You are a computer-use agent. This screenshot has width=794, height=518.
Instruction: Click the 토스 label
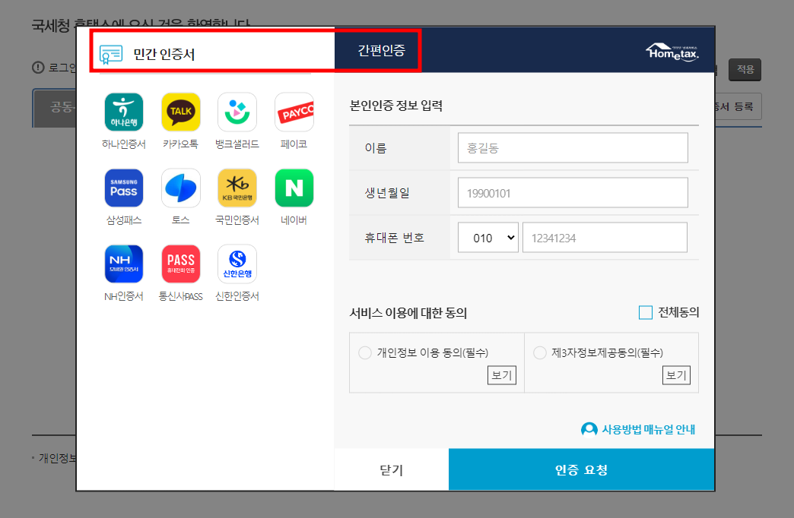coord(181,220)
